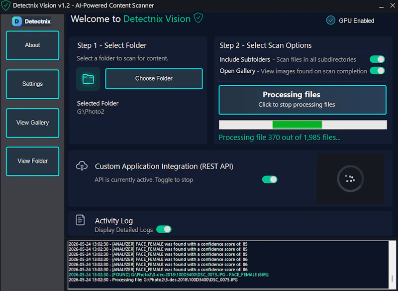This screenshot has height=291, width=398.
Task: Close the Detectnix Vision window
Action: point(393,5)
